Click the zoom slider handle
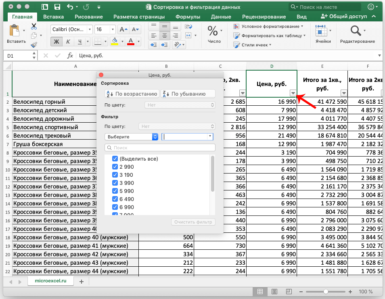Screen dimensions: 385x299 point(326,291)
